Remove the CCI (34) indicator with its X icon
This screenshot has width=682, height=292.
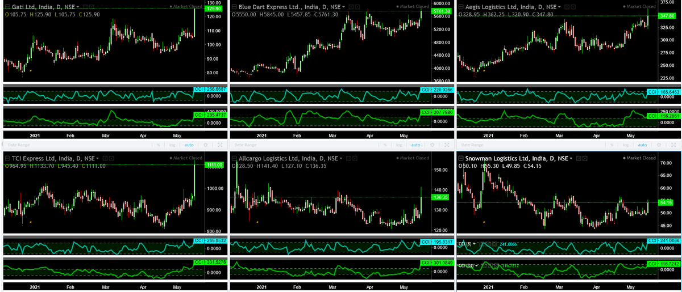tap(497, 265)
